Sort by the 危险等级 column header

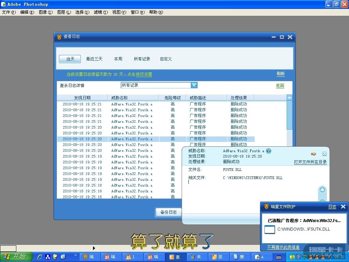(172, 98)
